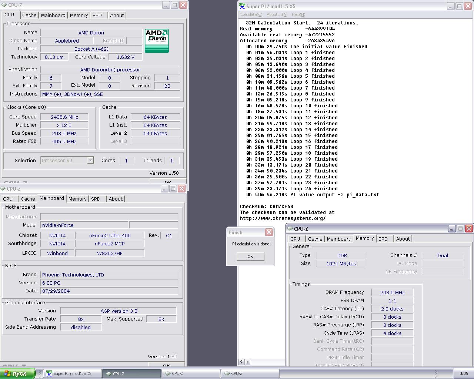Screen dimensions: 474x379
Task: Click the FSB:DRAM value 1:1
Action: pos(392,301)
